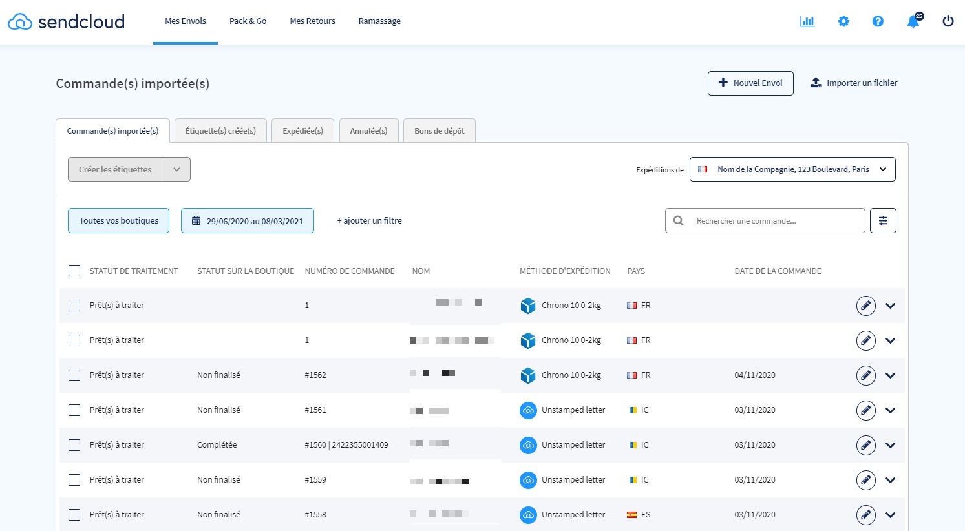Edit the second order numbered 1
Screen dimensions: 965x531
pos(866,340)
